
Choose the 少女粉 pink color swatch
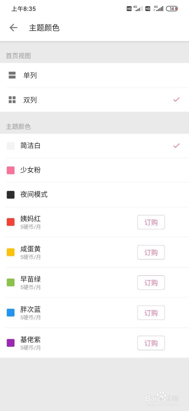pos(10,170)
